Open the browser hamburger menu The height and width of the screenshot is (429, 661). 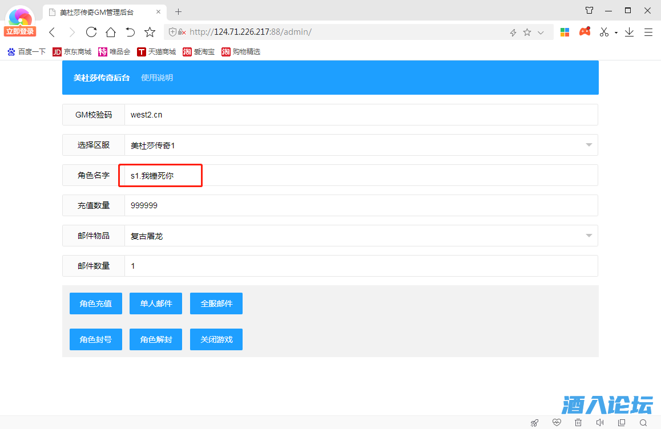tap(648, 32)
